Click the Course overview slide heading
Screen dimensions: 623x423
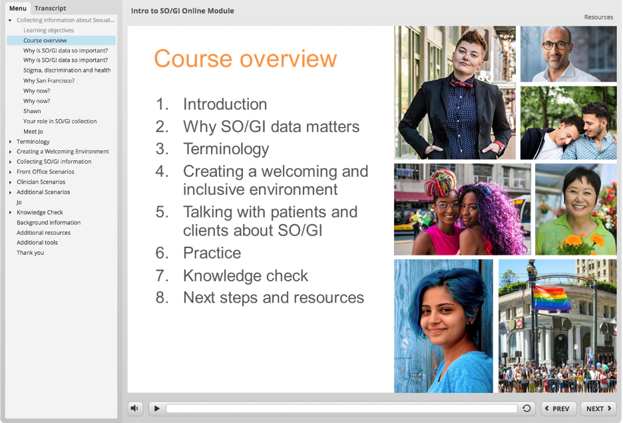click(x=246, y=59)
